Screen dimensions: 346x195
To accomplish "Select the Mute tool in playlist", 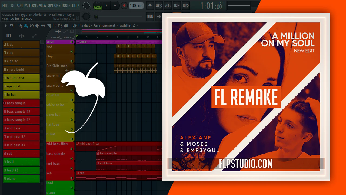I will tap(37, 25).
